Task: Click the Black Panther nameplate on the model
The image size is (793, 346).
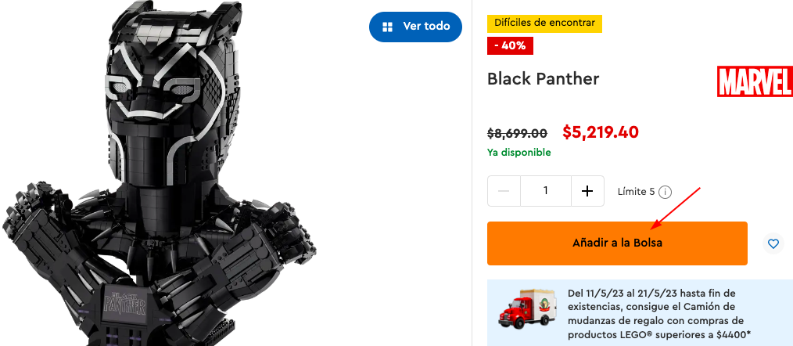Action: (125, 302)
